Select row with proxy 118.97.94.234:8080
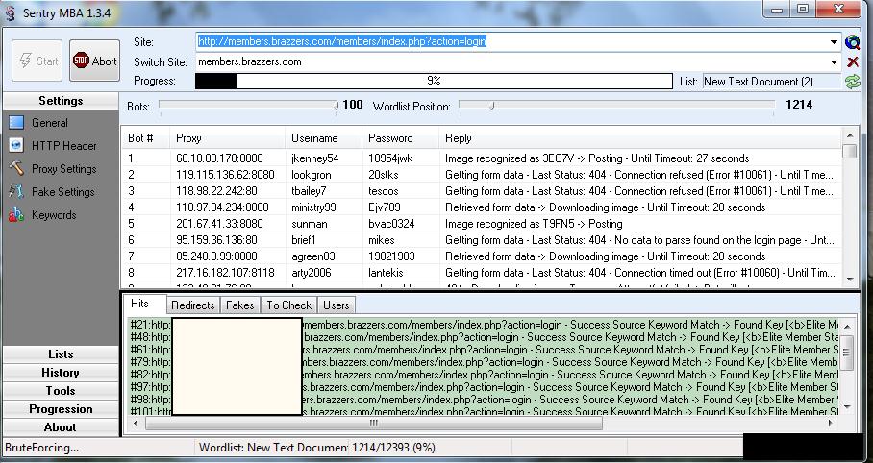873x463 pixels. (x=482, y=207)
